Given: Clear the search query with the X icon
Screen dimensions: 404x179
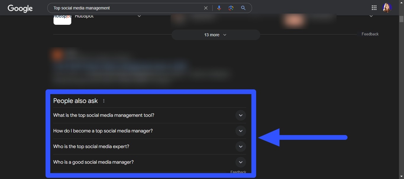Looking at the screenshot, I should coord(206,8).
